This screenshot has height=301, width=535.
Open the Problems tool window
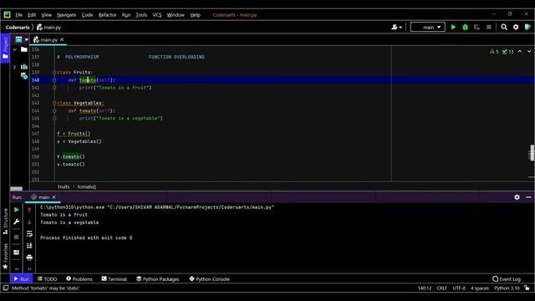click(x=79, y=278)
